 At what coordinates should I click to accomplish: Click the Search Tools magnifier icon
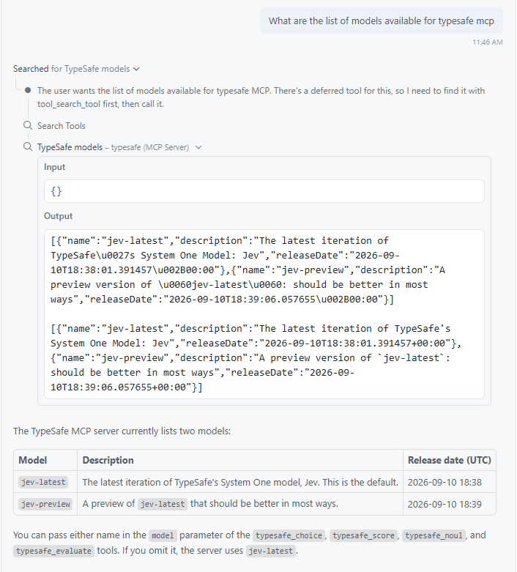[x=28, y=125]
